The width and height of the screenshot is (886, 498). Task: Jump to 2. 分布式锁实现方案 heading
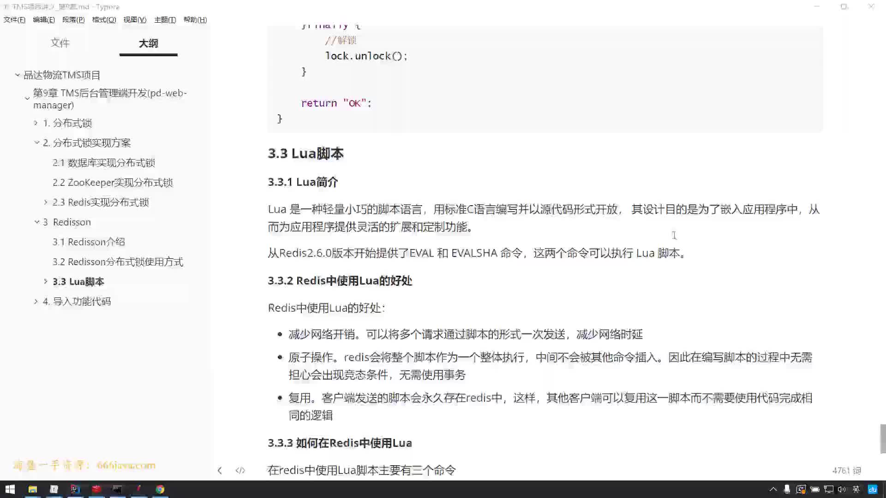87,143
